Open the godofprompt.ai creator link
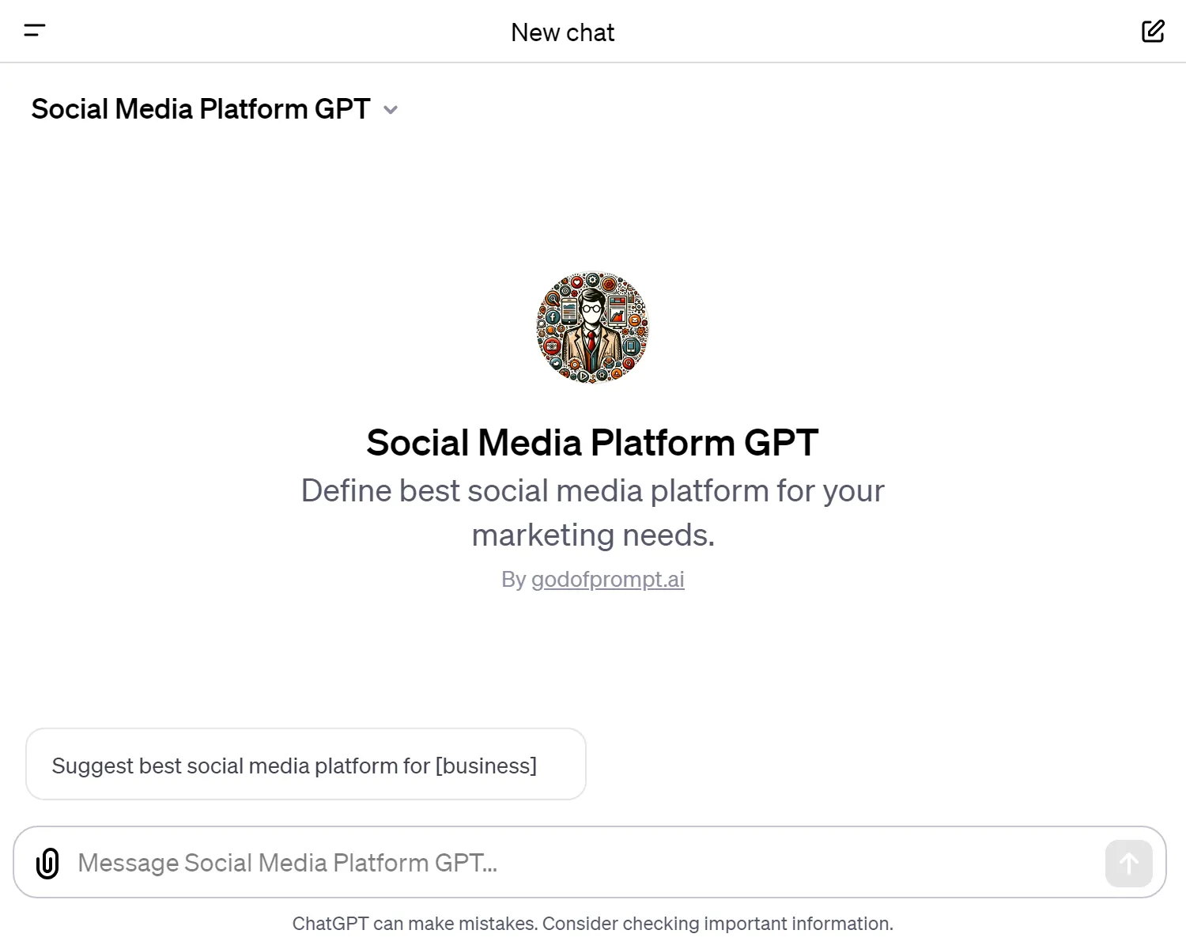This screenshot has width=1186, height=949. click(x=607, y=579)
